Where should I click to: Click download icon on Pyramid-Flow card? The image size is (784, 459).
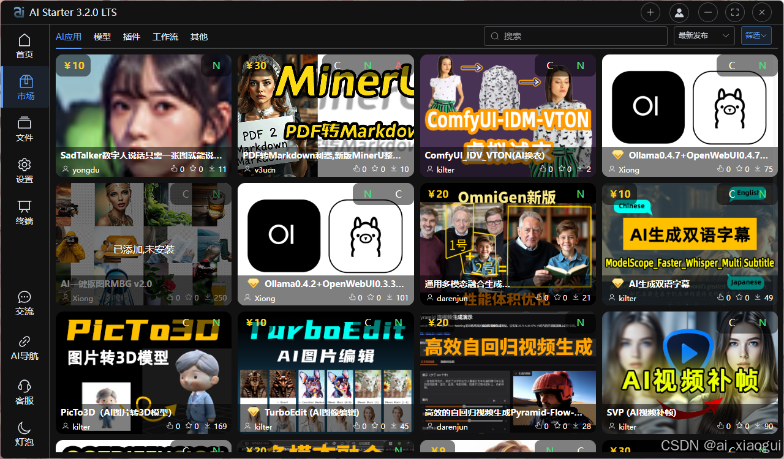[x=577, y=426]
